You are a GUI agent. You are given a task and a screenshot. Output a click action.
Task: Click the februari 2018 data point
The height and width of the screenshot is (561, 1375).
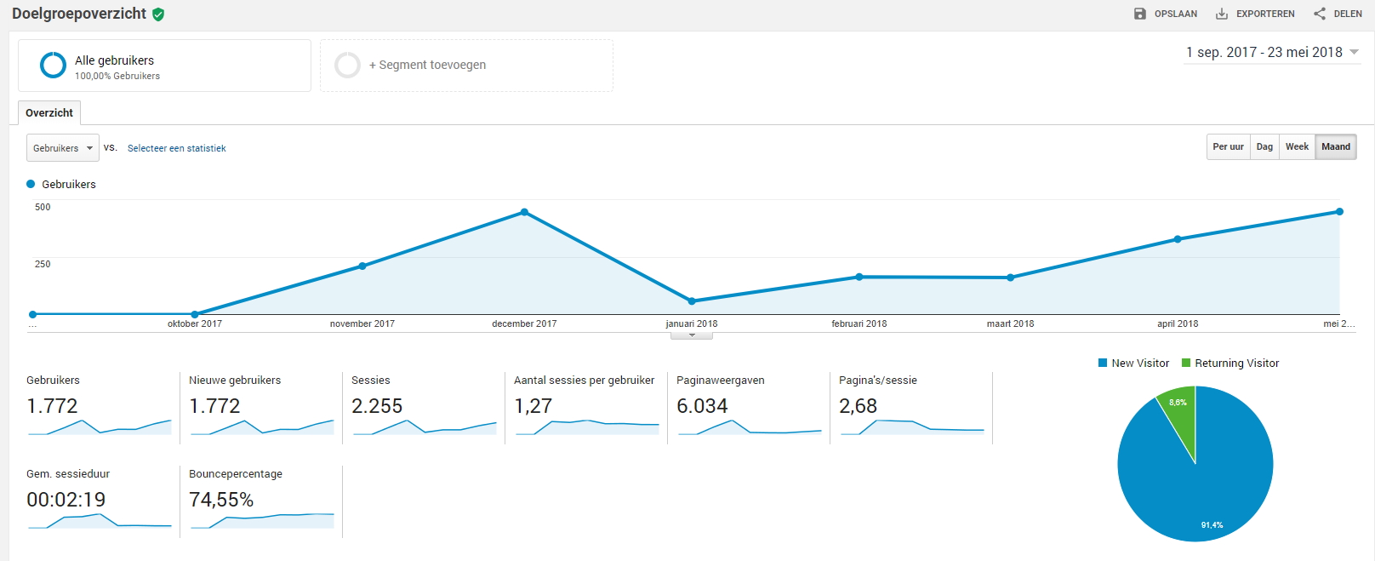859,277
